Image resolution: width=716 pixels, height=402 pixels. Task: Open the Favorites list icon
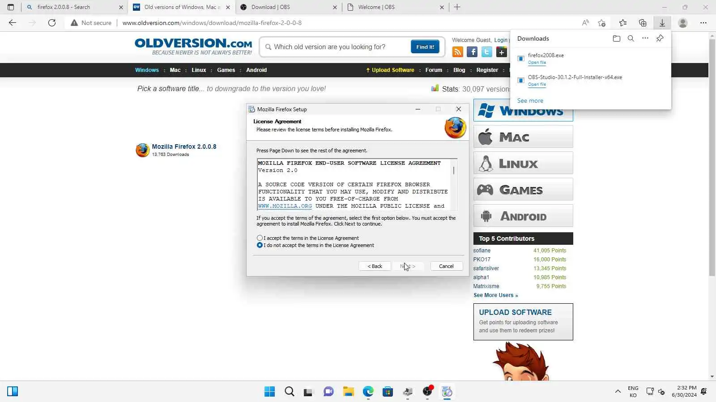(x=623, y=23)
